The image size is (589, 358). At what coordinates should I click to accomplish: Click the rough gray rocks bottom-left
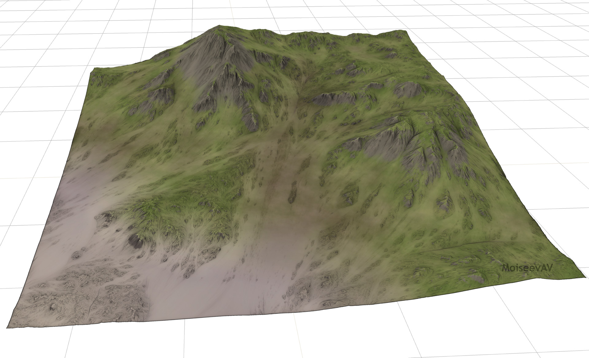click(80, 291)
